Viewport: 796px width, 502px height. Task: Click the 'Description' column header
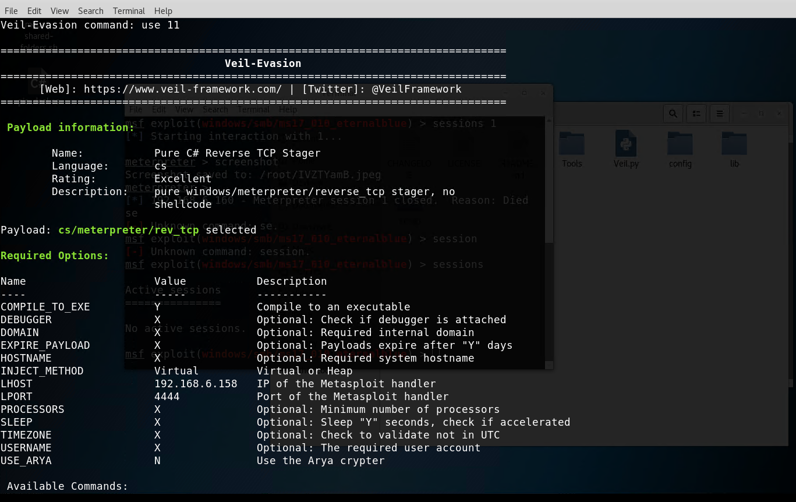pyautogui.click(x=292, y=281)
